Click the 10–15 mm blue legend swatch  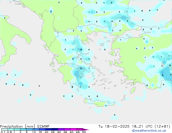[36, 129]
